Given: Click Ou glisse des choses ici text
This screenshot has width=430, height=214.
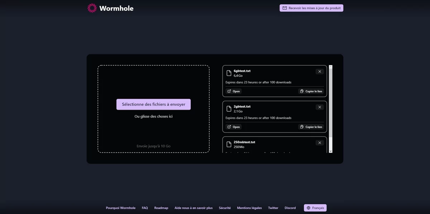Looking at the screenshot, I should click(x=153, y=116).
